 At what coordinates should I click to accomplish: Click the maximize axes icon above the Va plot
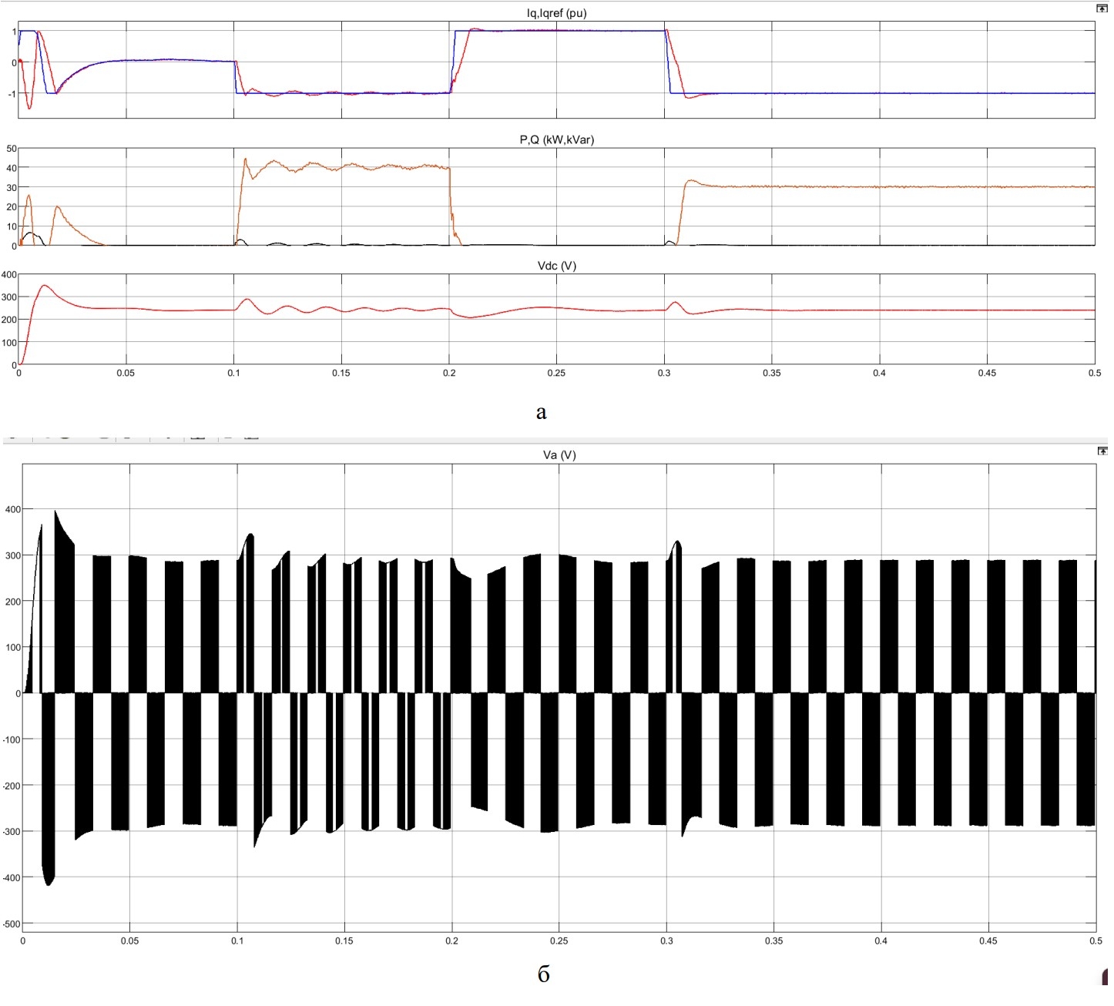tap(1101, 451)
